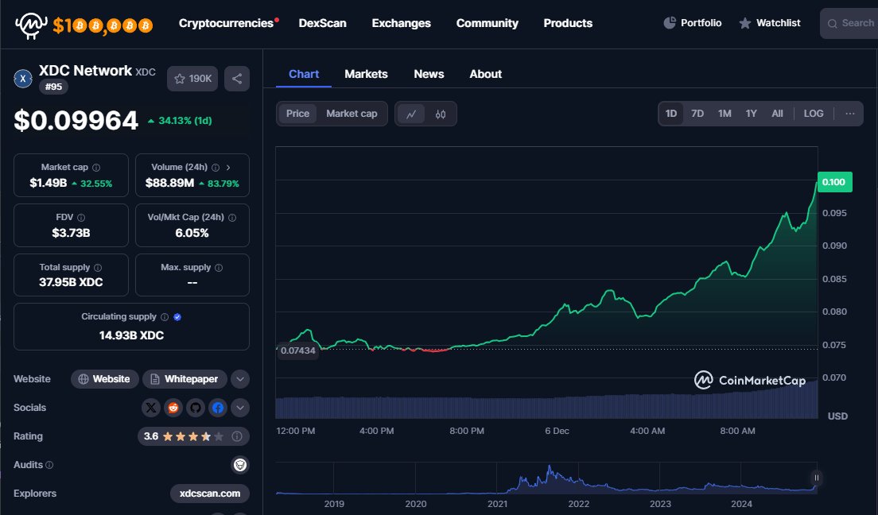Open the Facebook social link

tap(218, 408)
